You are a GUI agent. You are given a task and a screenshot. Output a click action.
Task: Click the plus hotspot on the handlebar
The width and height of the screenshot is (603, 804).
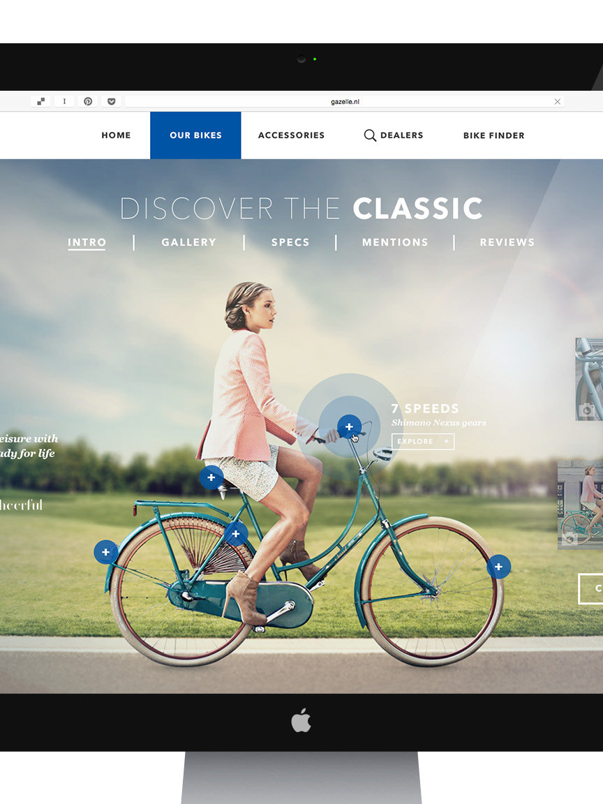point(349,426)
